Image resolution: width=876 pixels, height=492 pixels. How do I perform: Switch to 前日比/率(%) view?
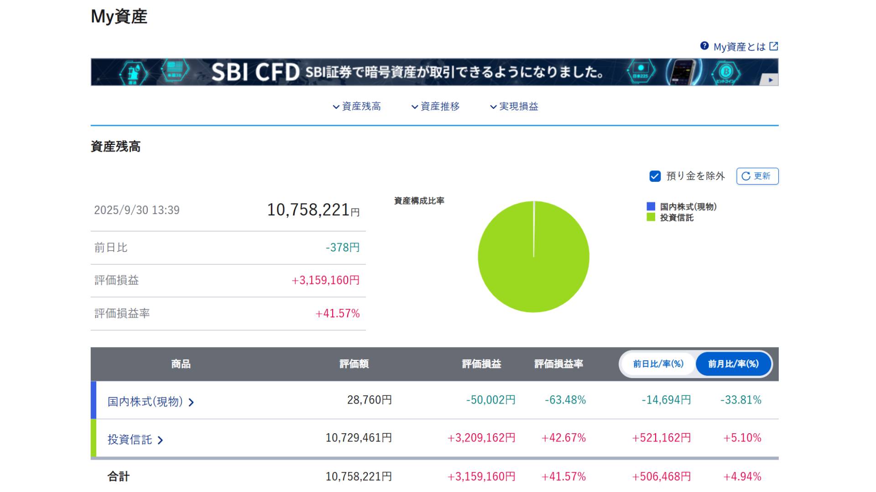pos(658,364)
